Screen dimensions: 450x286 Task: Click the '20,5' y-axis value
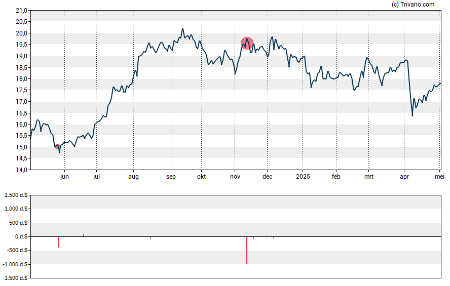point(21,22)
